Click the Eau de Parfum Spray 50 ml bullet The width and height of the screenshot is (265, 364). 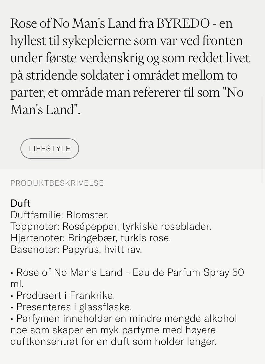[x=127, y=278]
